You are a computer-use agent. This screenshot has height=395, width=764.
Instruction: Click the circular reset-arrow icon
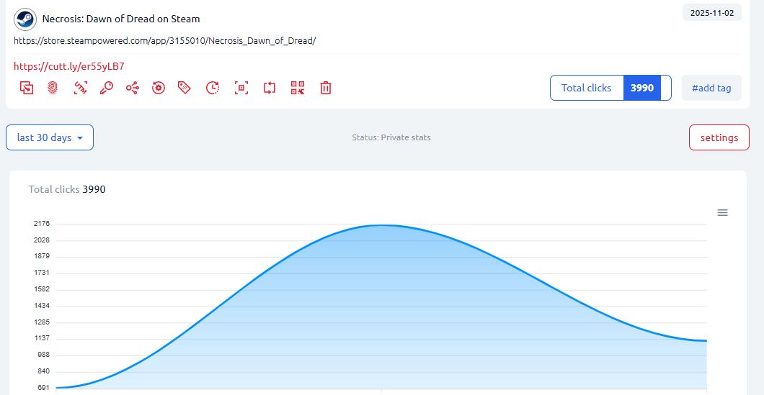159,88
